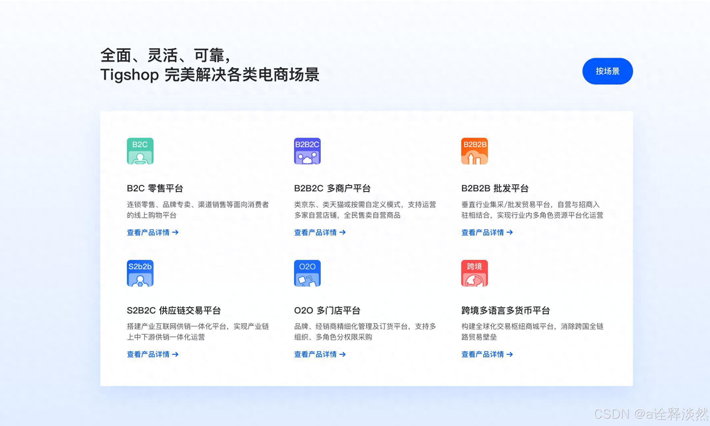Click the heading line 全面、灵活、可靠
The image size is (710, 426).
pyautogui.click(x=166, y=55)
